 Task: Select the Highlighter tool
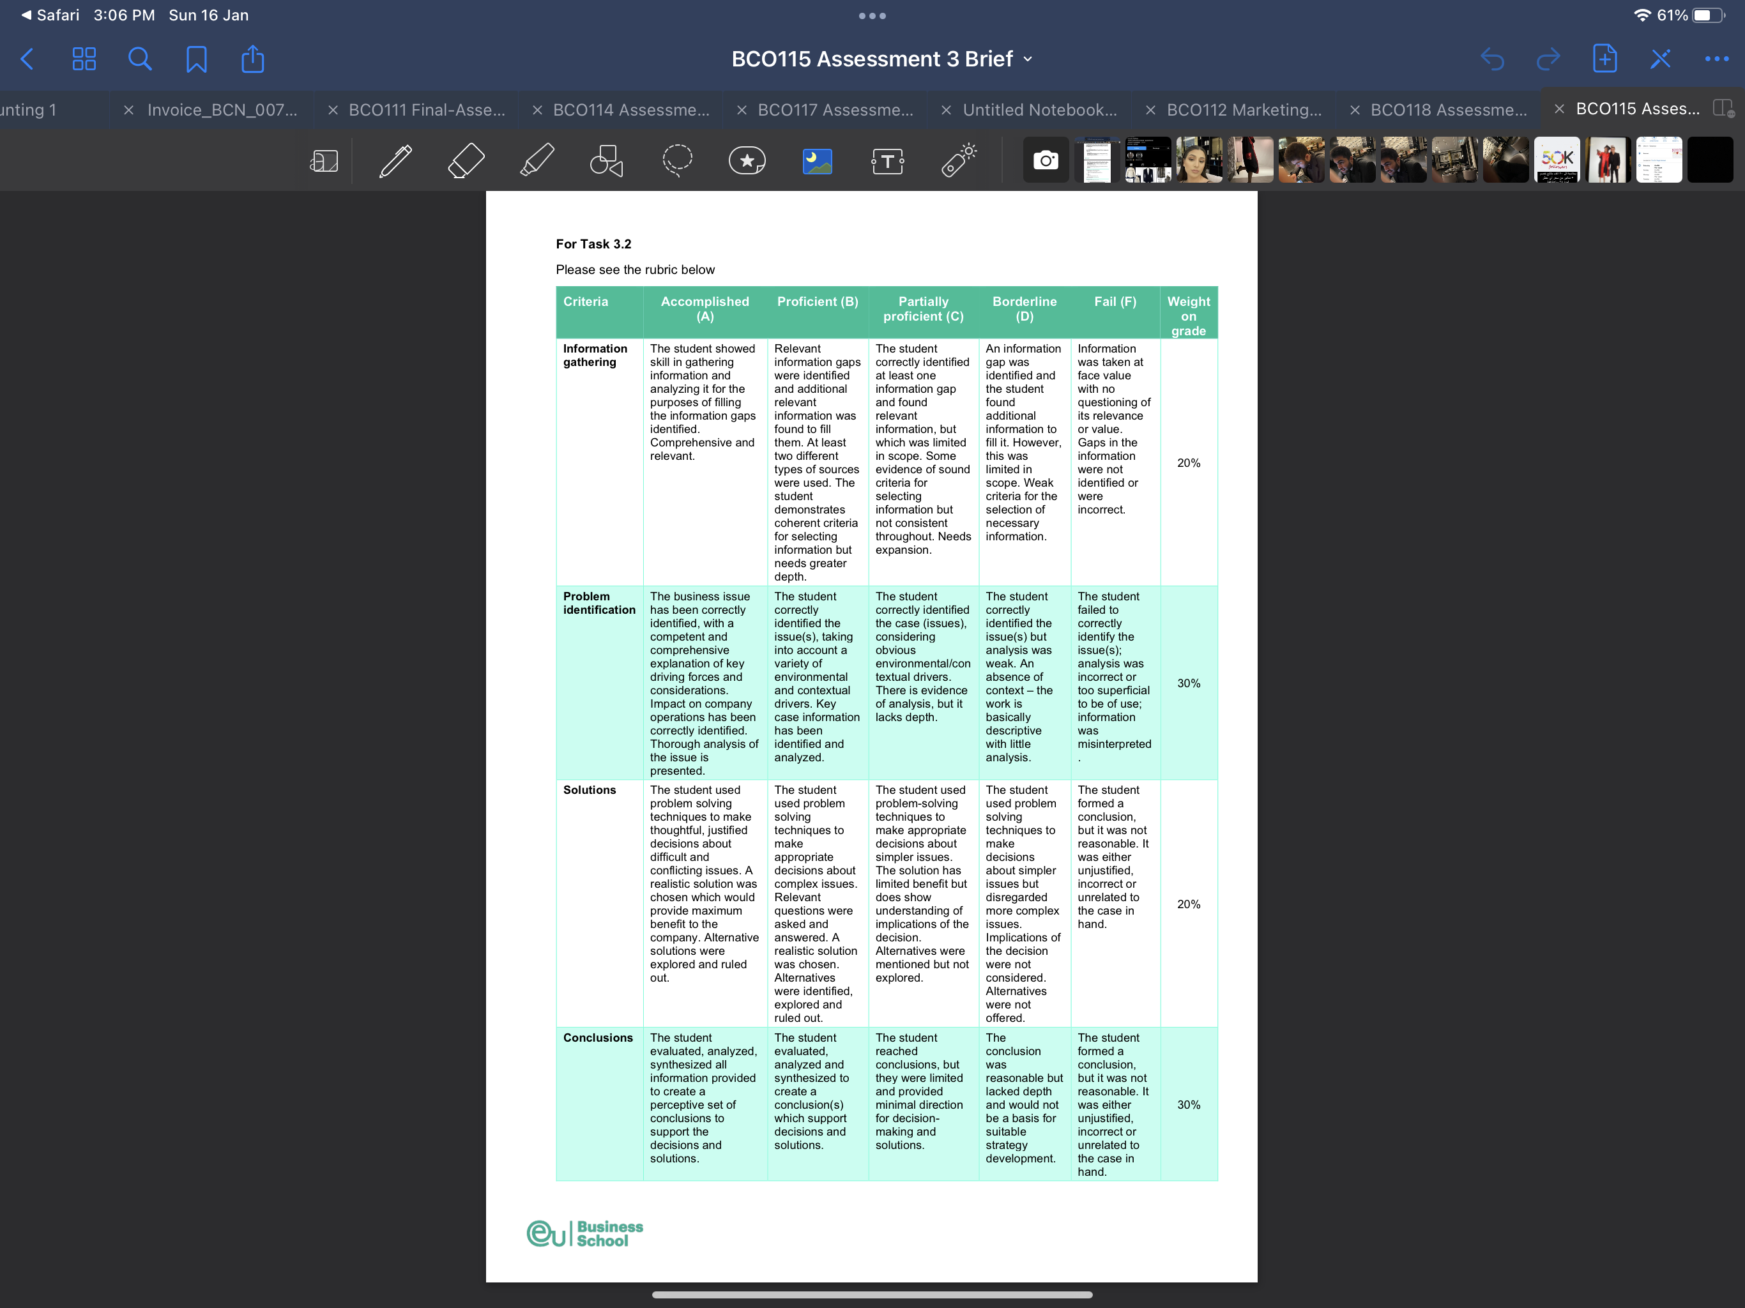[x=537, y=161]
